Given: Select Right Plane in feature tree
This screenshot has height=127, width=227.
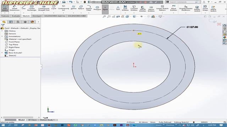Looking at the screenshot, I should [x=14, y=47].
